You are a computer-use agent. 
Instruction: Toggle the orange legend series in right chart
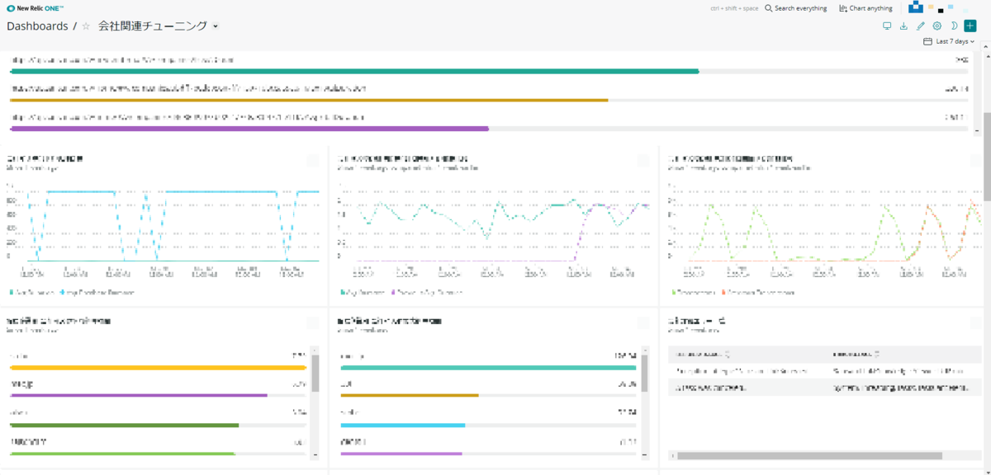[x=757, y=292]
